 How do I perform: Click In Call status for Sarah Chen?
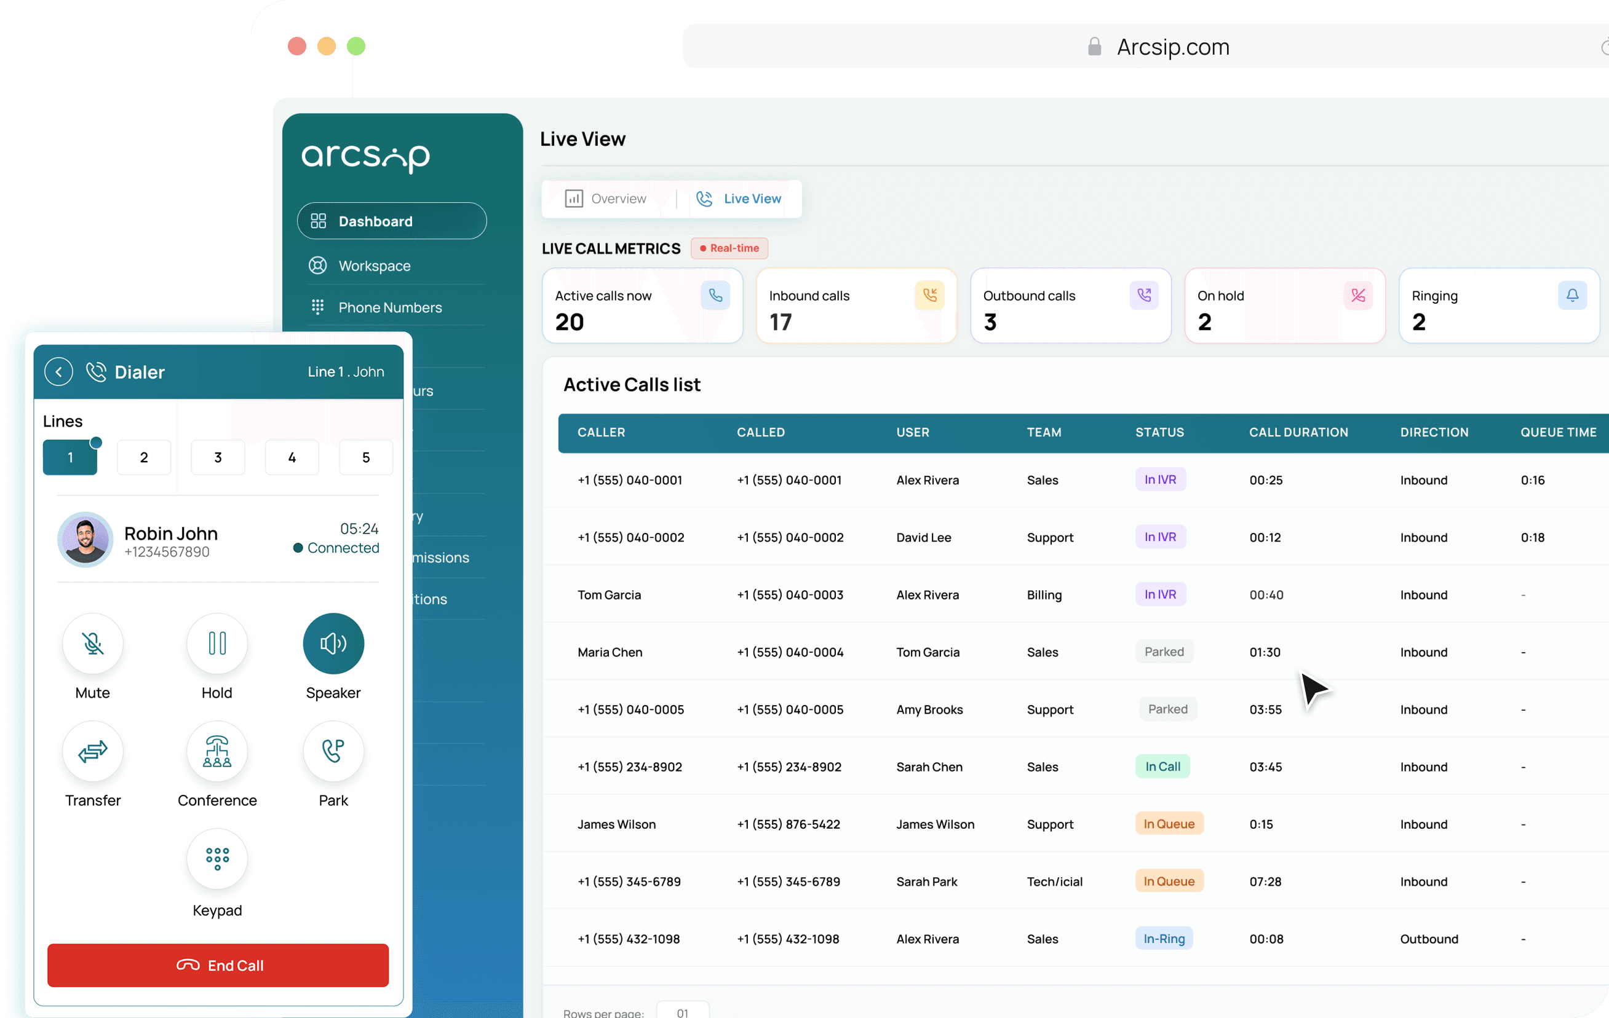1162,767
